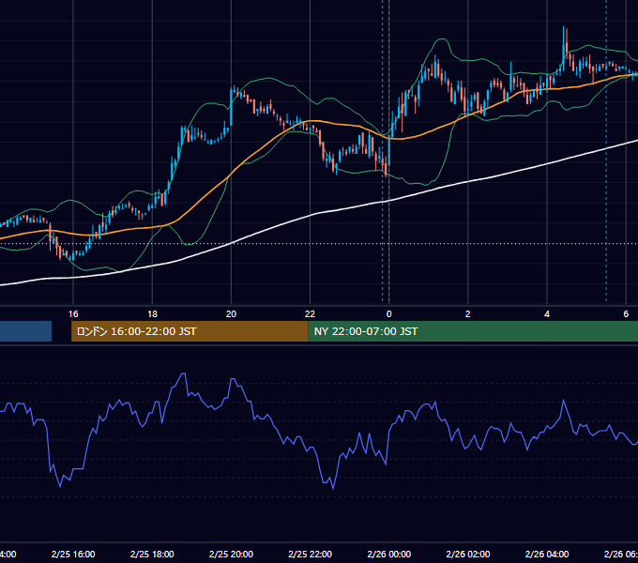Click the blue session bar before London
This screenshot has width=638, height=563.
25,331
